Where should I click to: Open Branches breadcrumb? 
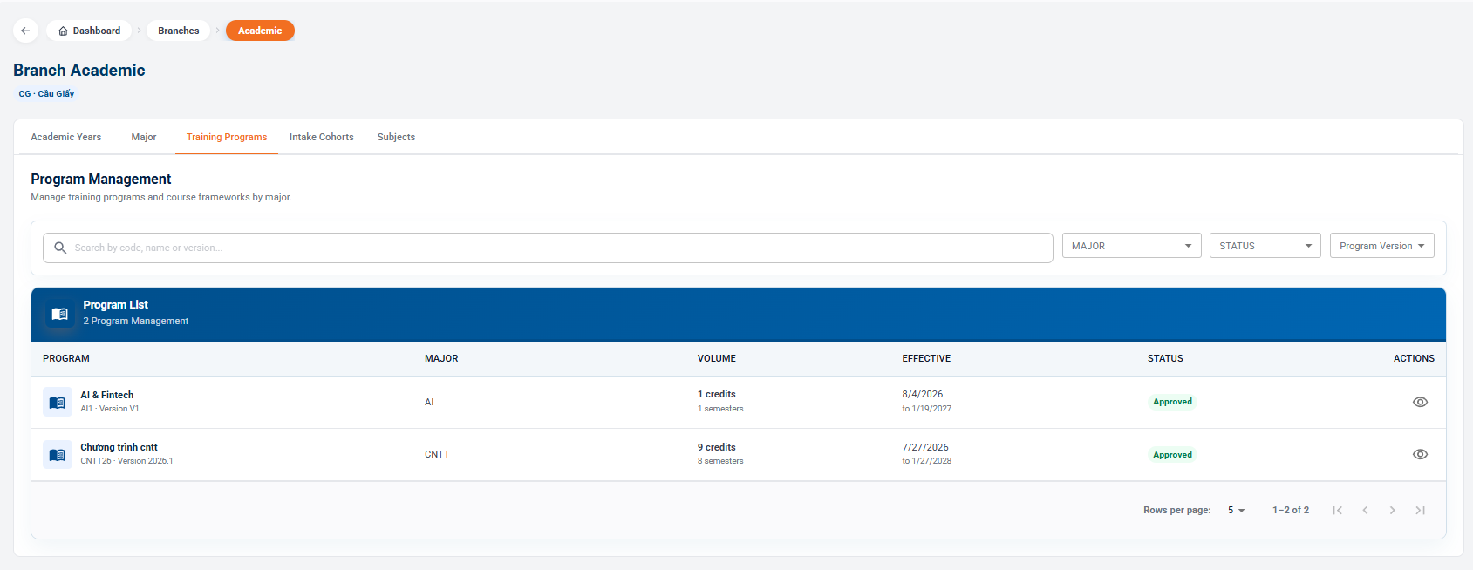point(179,31)
